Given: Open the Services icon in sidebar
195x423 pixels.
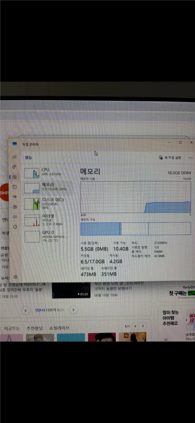Looking at the screenshot, I should click(15, 227).
